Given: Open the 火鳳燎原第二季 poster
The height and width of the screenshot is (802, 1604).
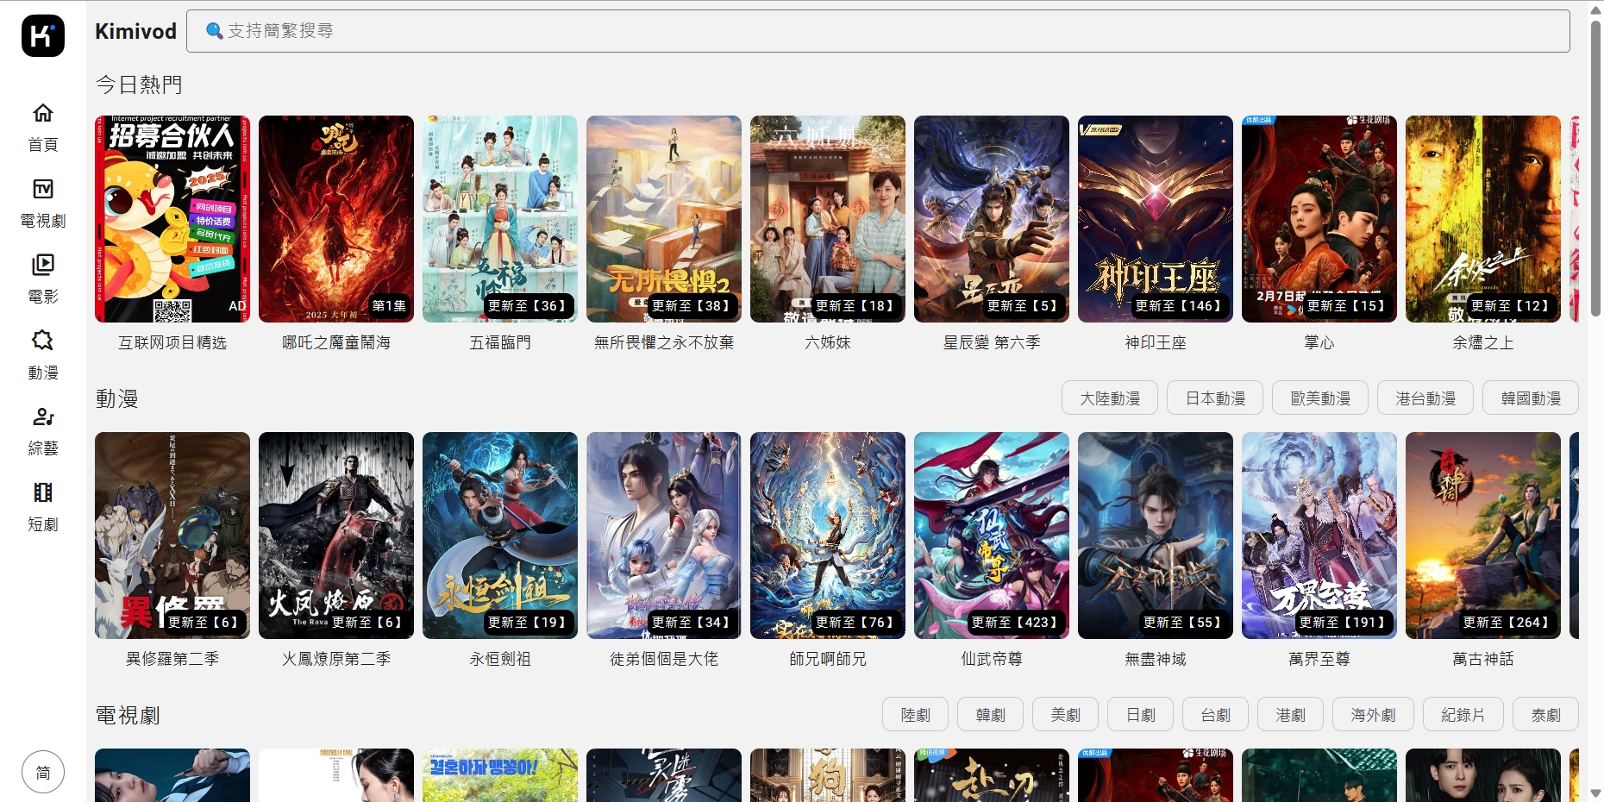Looking at the screenshot, I should pos(336,536).
